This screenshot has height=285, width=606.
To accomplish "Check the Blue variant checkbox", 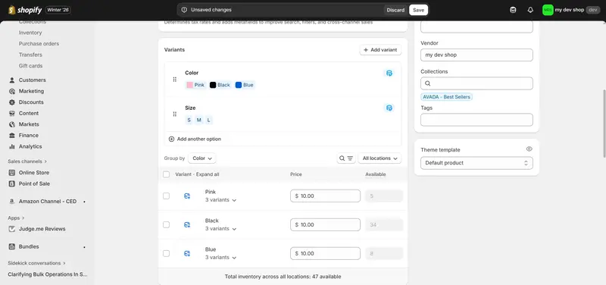I will [x=166, y=254].
